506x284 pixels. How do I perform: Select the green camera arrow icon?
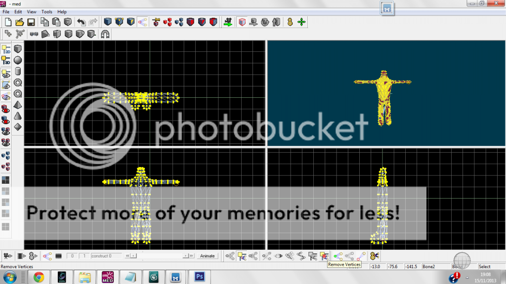click(228, 22)
